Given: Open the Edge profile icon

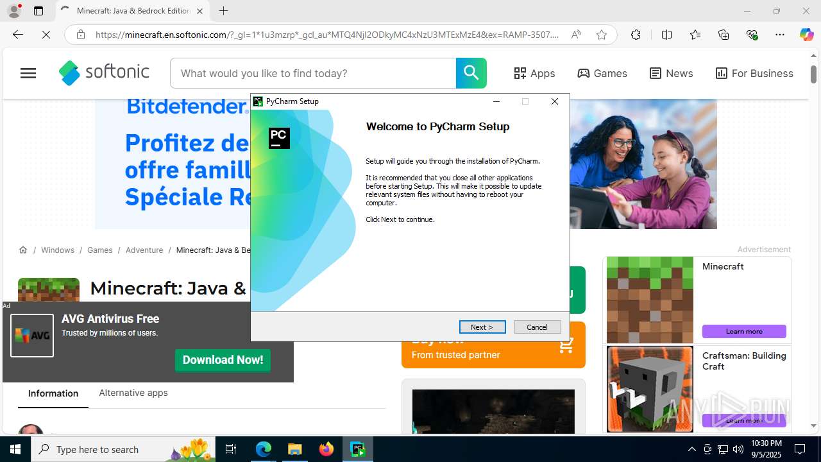Looking at the screenshot, I should (14, 11).
